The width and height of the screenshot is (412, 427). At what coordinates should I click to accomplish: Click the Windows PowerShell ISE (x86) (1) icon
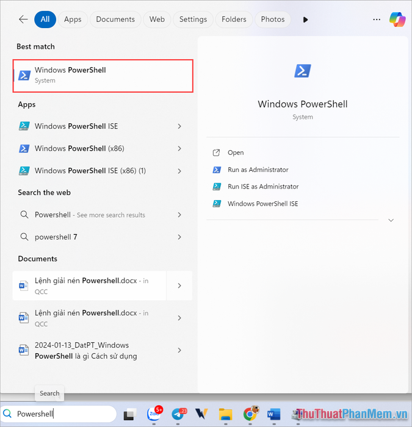coord(24,171)
